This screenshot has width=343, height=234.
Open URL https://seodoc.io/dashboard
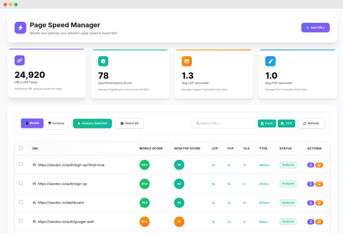[61, 203]
